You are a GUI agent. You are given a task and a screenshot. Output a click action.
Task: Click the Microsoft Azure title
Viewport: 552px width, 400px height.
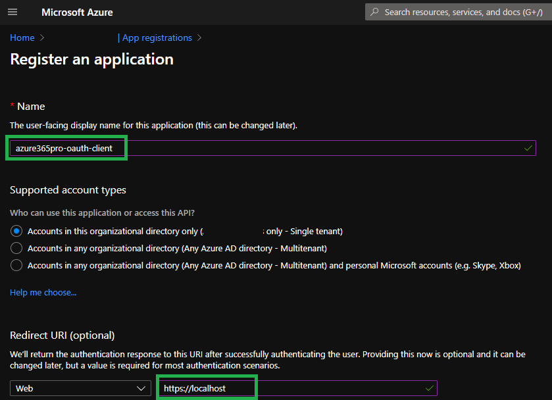(77, 12)
